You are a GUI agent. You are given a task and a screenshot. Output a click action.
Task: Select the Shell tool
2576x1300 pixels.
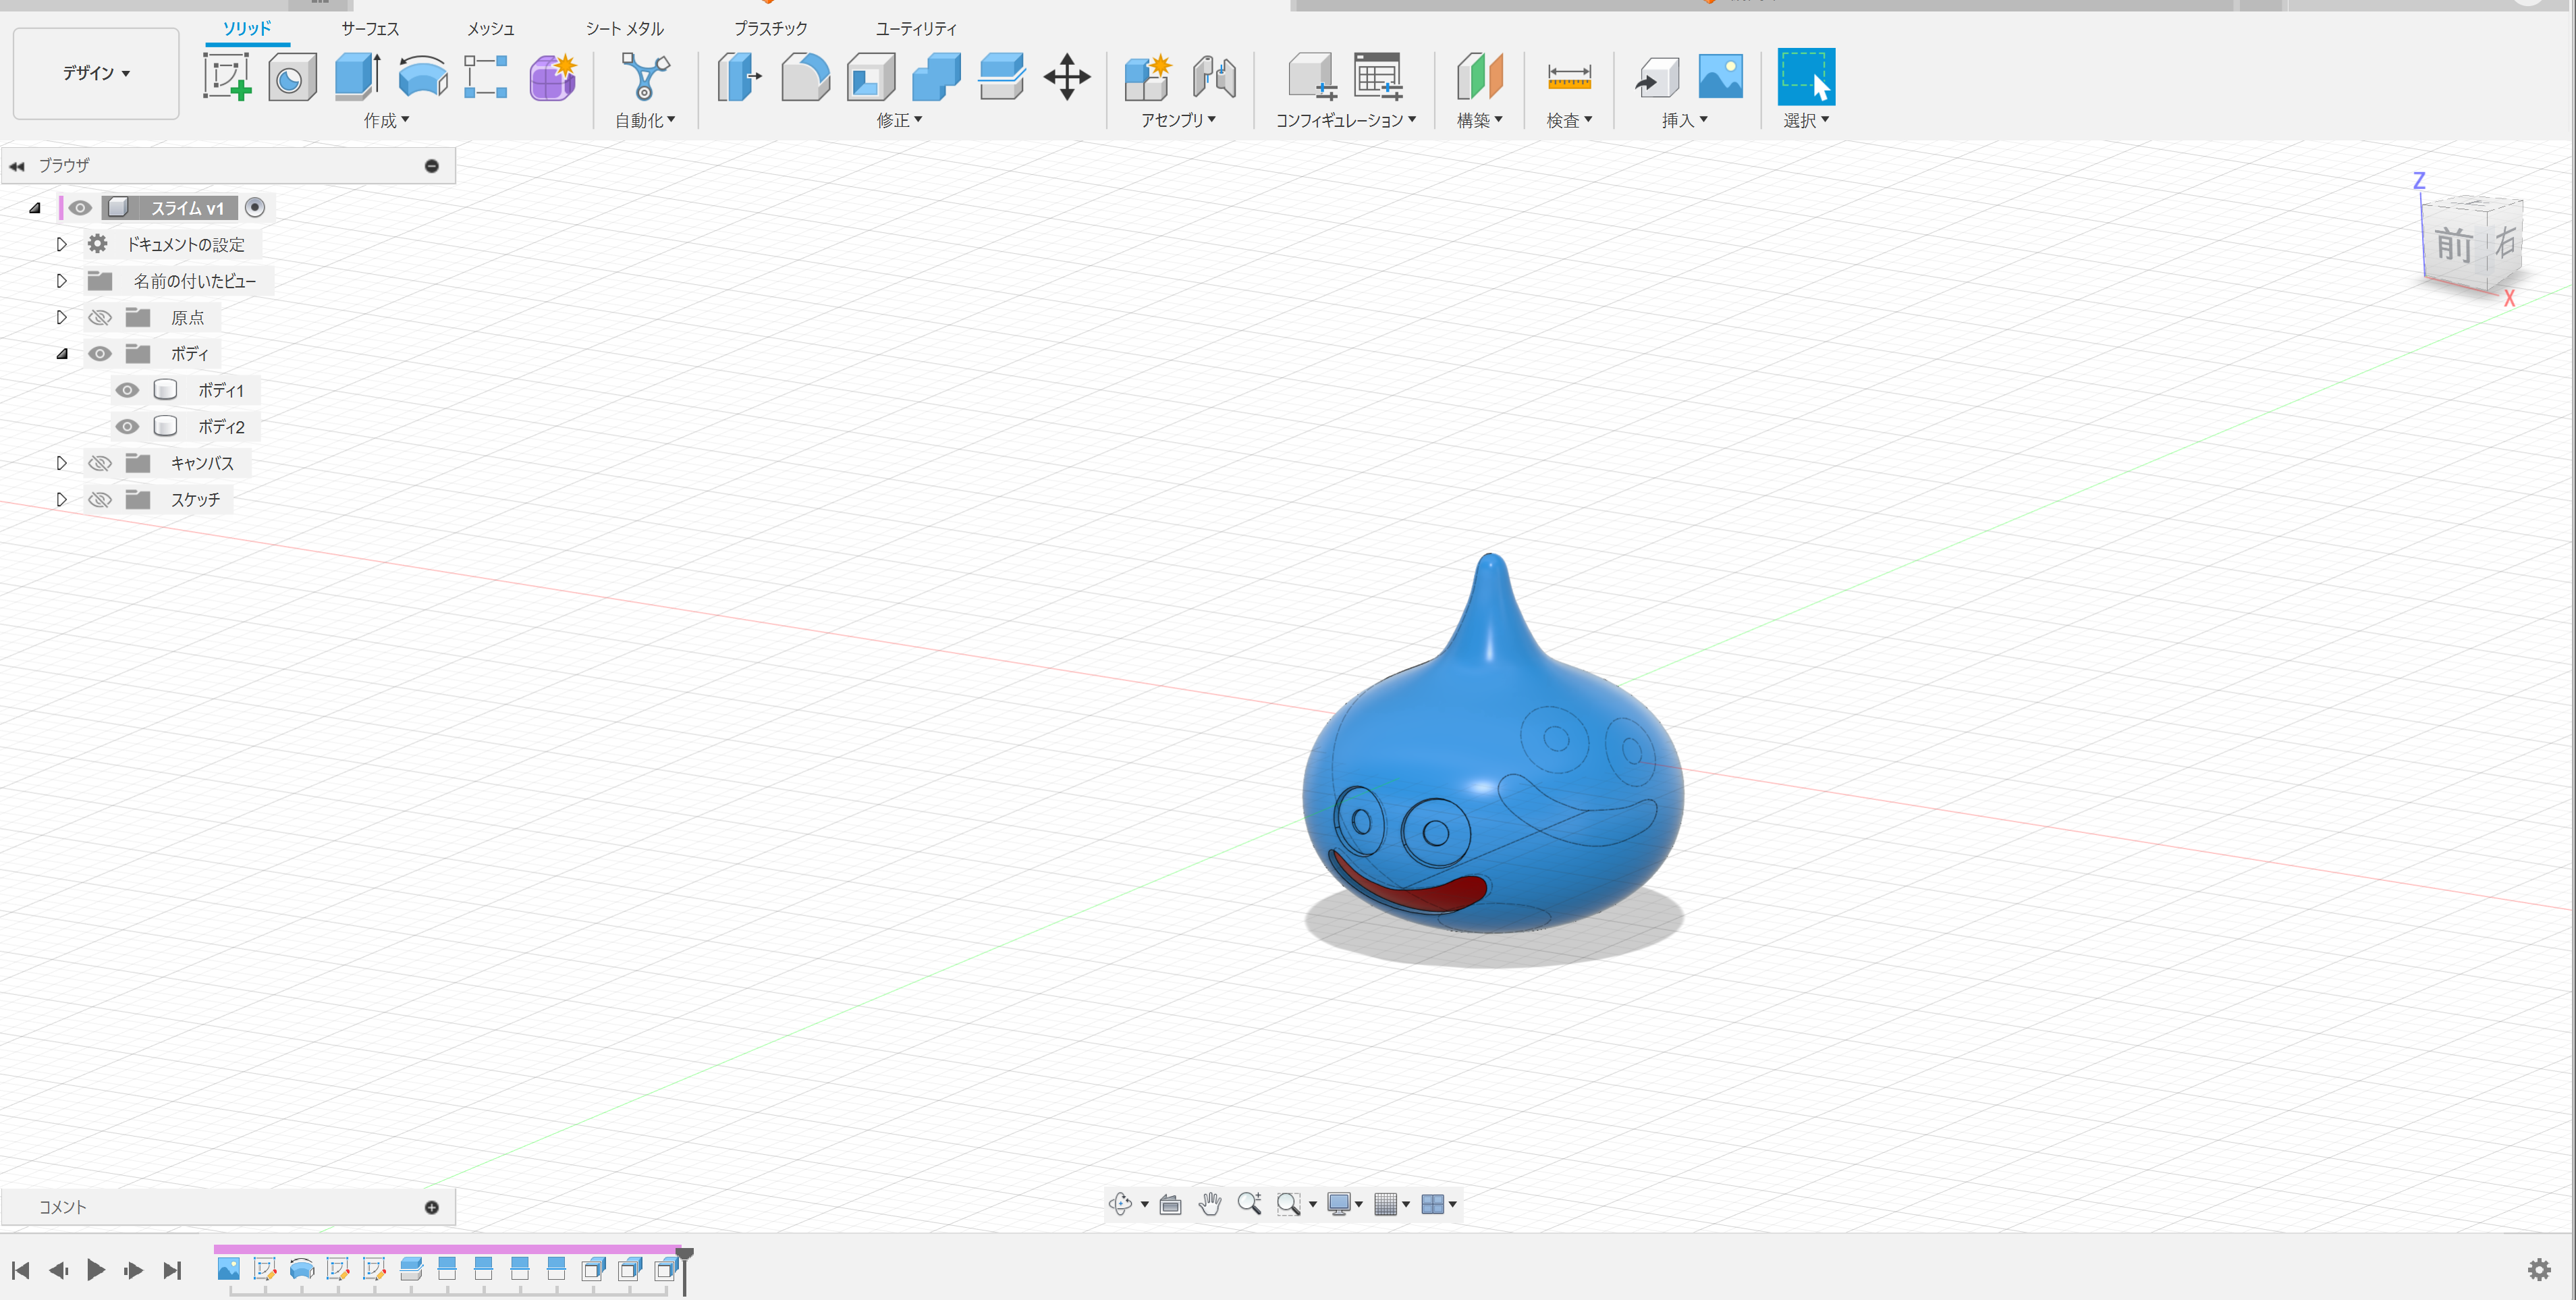tap(871, 77)
